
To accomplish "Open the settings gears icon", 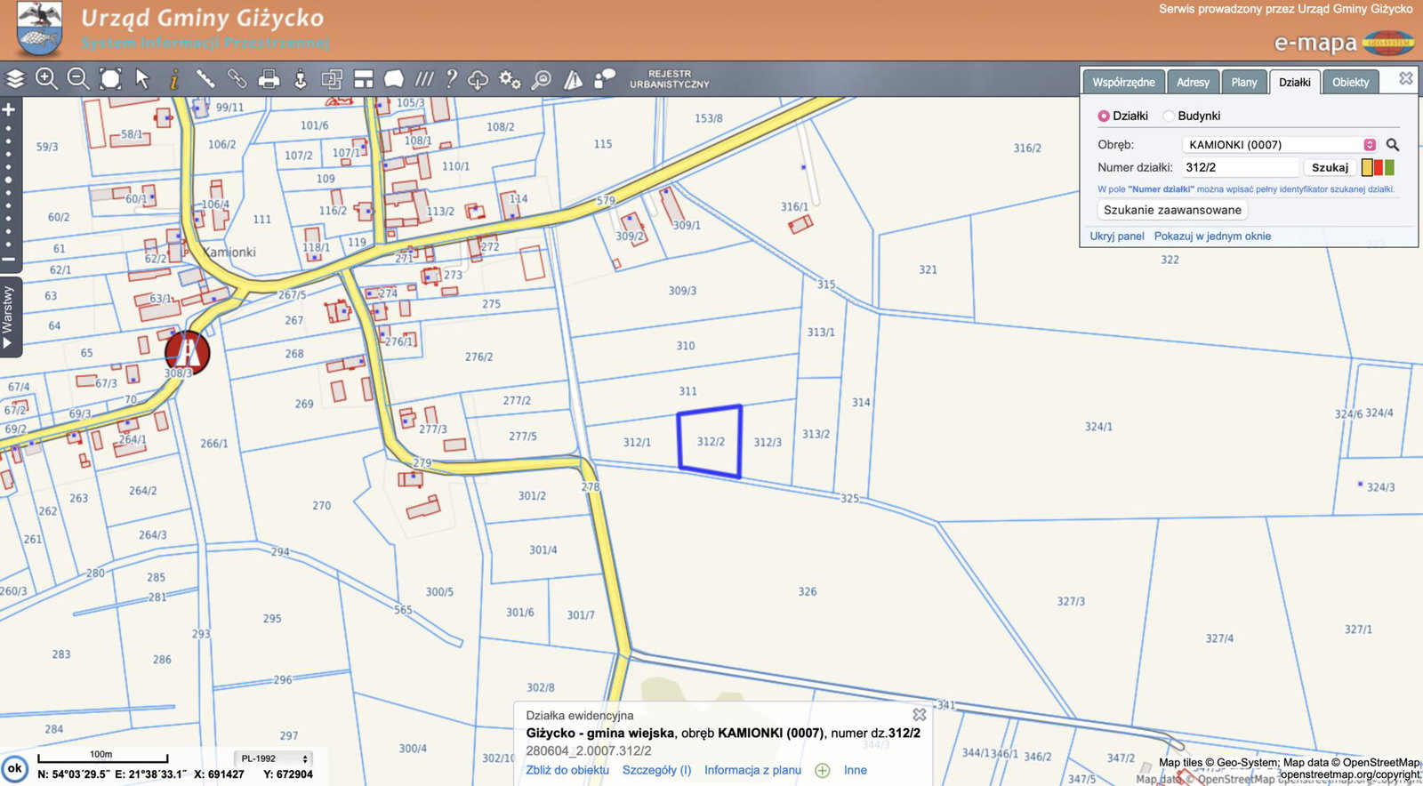I will pyautogui.click(x=510, y=80).
